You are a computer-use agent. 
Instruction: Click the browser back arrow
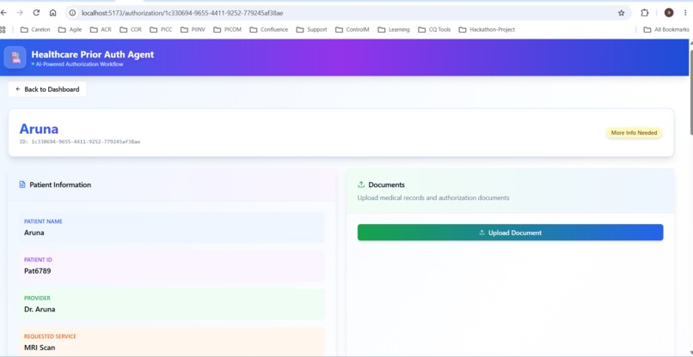coord(3,13)
